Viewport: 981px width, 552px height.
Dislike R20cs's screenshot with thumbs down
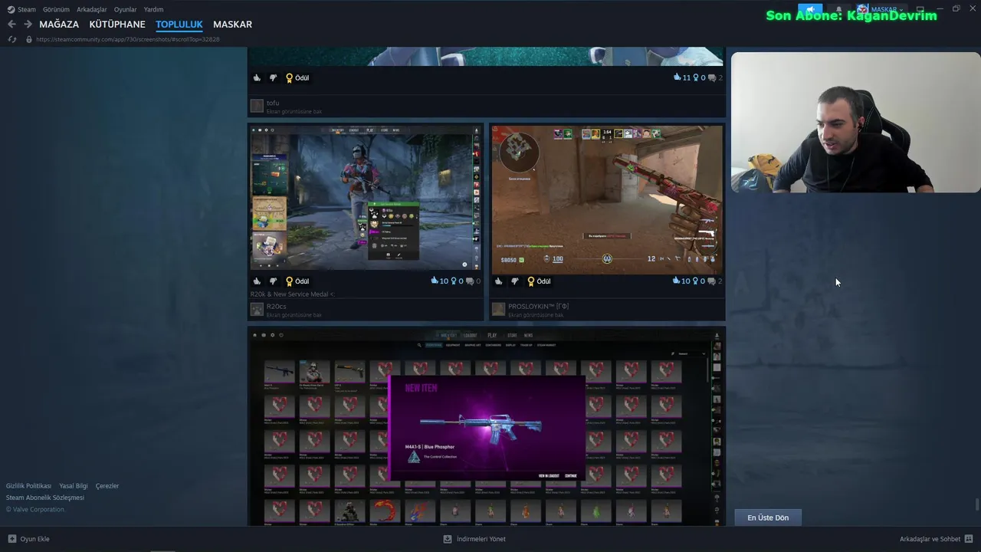pos(273,281)
